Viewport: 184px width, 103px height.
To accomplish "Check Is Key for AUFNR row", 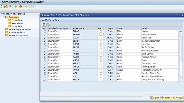I will tap(101, 61).
